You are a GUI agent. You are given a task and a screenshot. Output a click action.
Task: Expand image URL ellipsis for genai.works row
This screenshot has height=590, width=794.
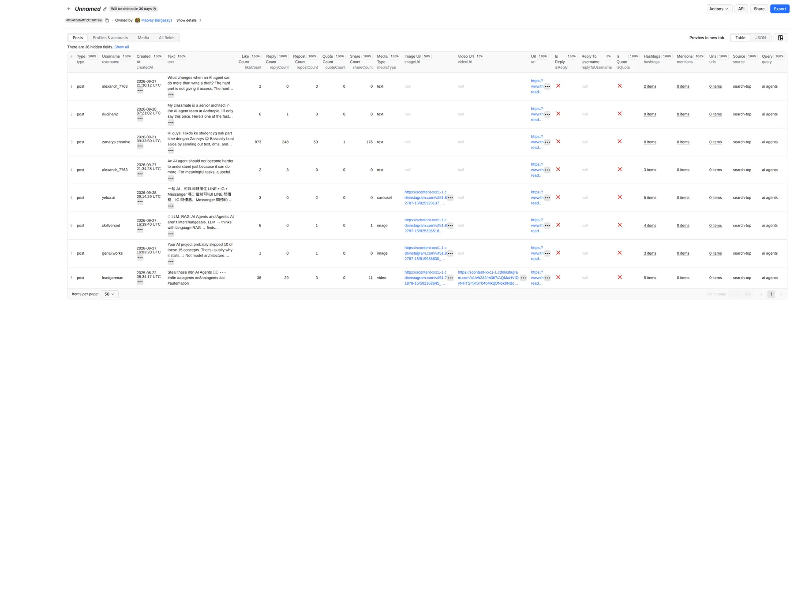pos(450,253)
